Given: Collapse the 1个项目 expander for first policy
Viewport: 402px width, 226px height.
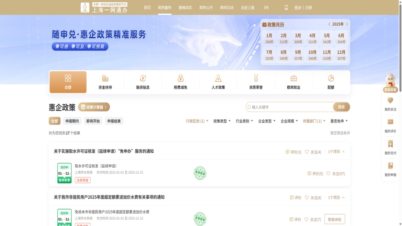Looking at the screenshot, I should tap(336, 152).
